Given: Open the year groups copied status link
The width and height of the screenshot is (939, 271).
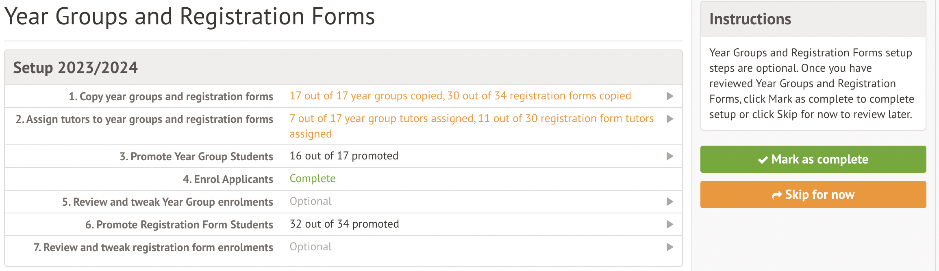Looking at the screenshot, I should 460,96.
